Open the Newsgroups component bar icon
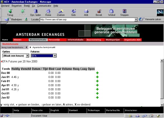This screenshot has width=164, height=118. click(x=144, y=116)
